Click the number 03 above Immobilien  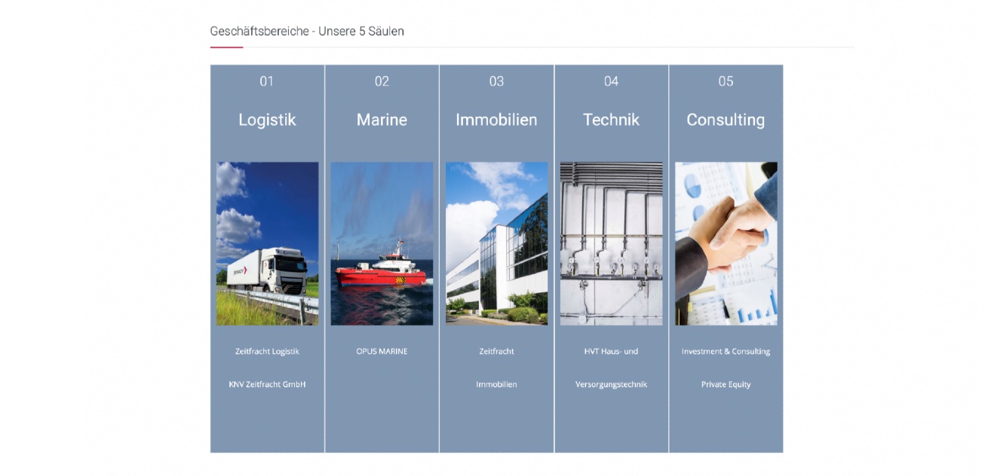coord(496,81)
